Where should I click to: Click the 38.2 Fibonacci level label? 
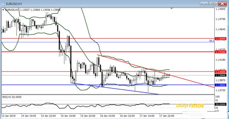pos(212,41)
